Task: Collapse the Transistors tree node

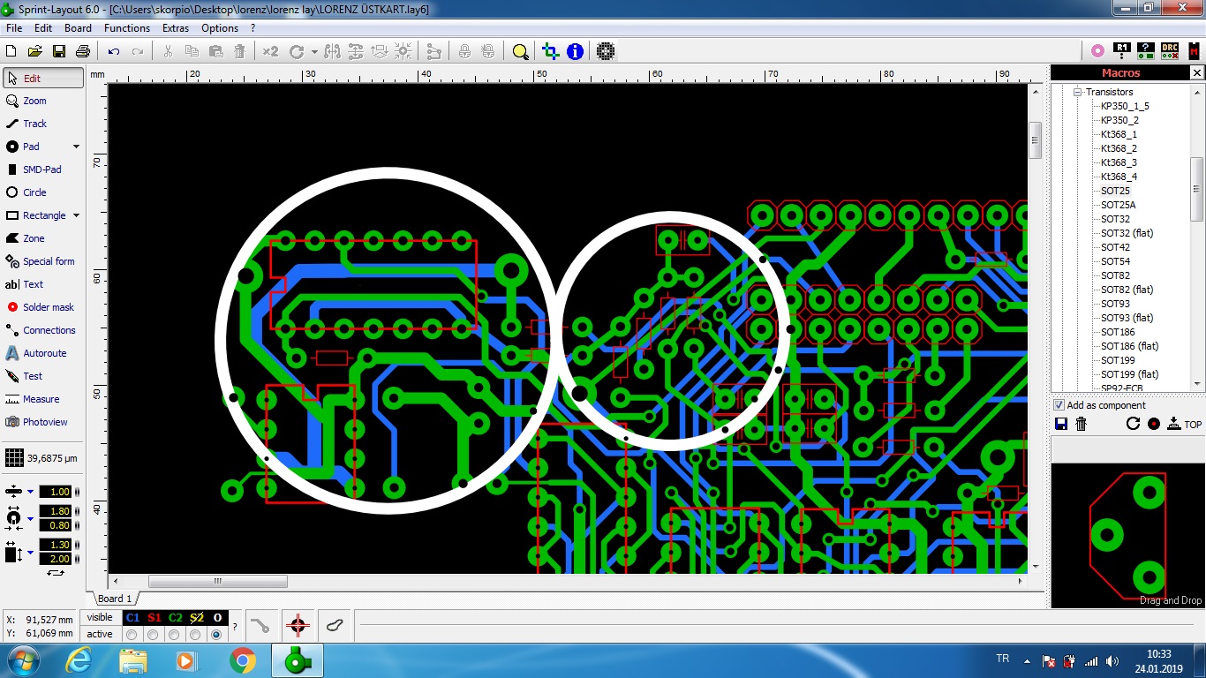Action: 1077,92
